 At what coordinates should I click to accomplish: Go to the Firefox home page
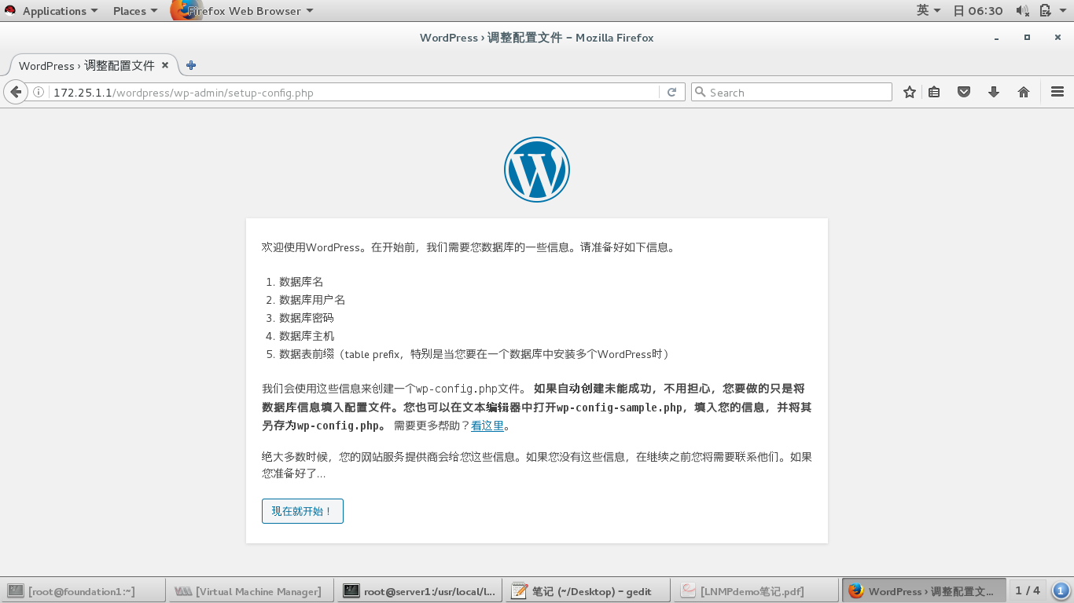pos(1024,92)
